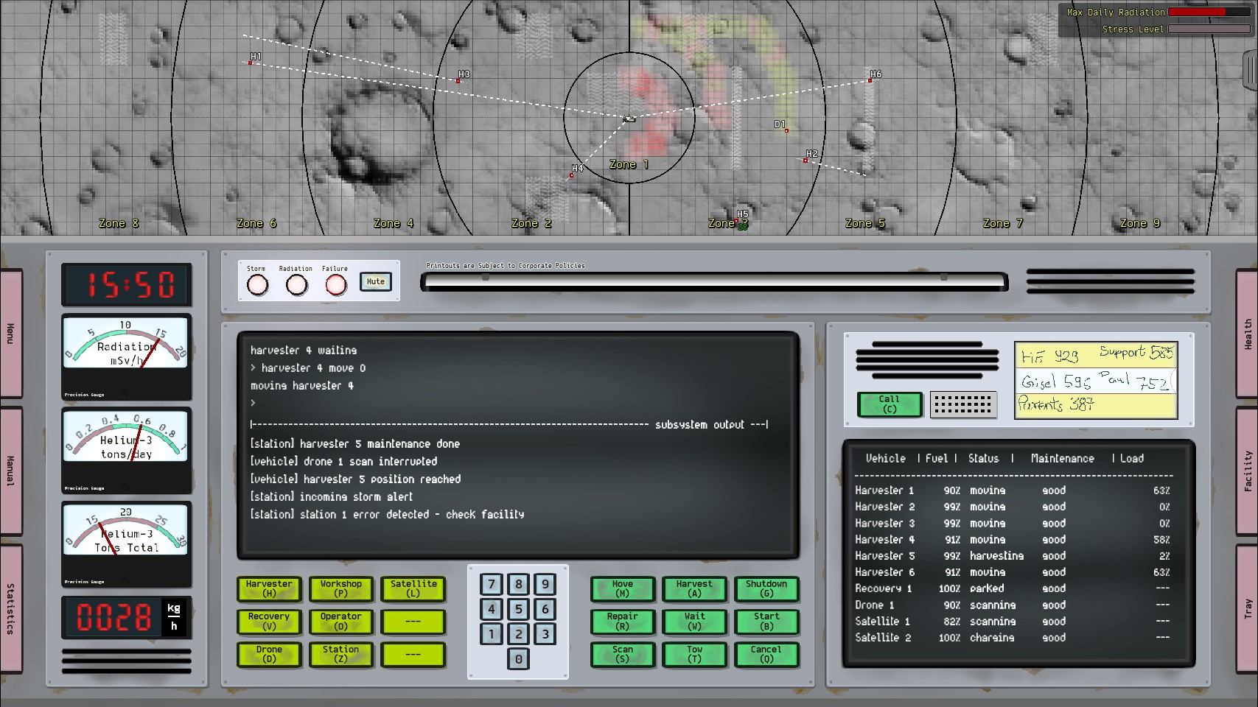Viewport: 1258px width, 707px height.
Task: Click keypad digit 3
Action: click(545, 634)
